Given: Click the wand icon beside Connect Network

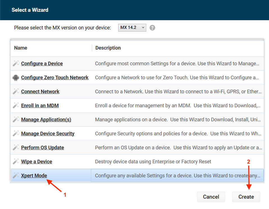Looking at the screenshot, I should [16, 92].
